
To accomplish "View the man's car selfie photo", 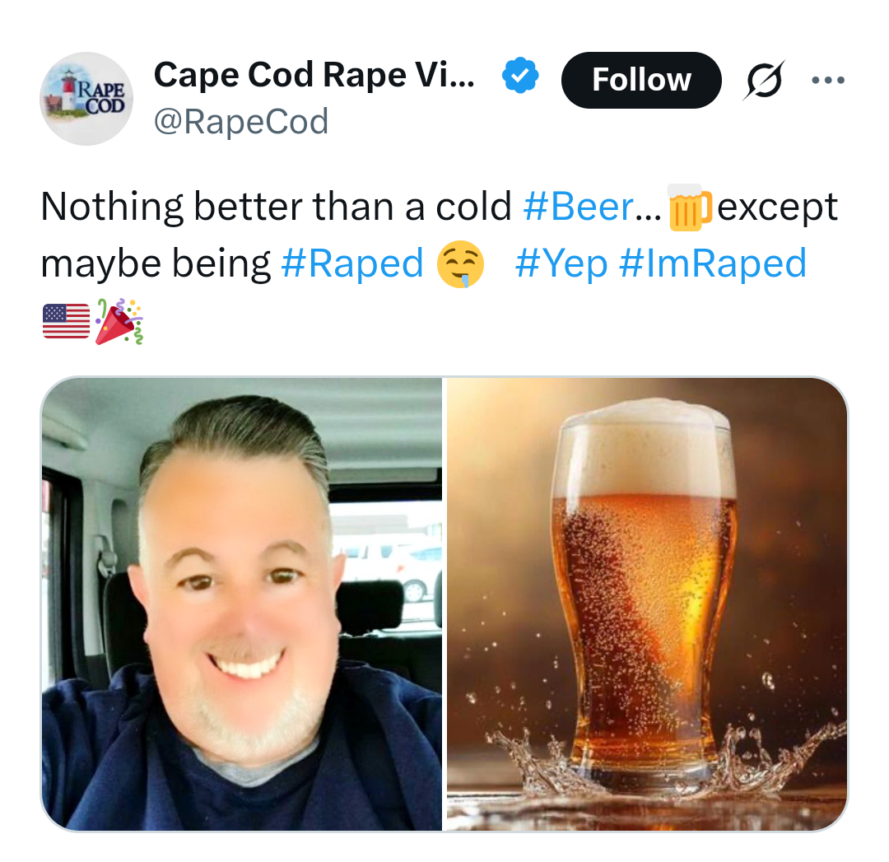I will [241, 604].
